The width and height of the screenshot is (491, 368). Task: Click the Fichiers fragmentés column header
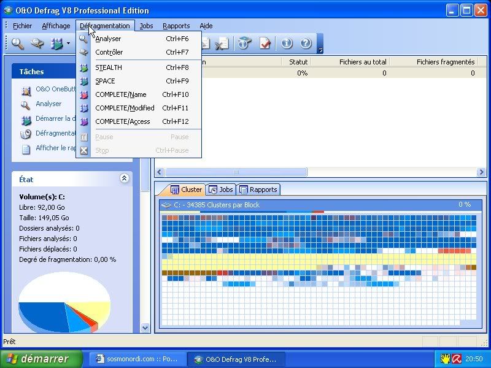pos(434,62)
